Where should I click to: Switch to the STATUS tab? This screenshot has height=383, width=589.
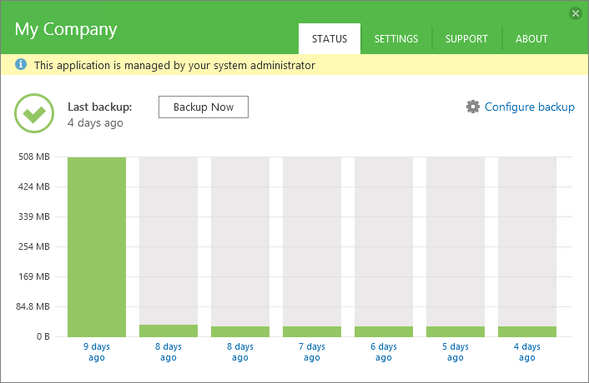point(330,38)
